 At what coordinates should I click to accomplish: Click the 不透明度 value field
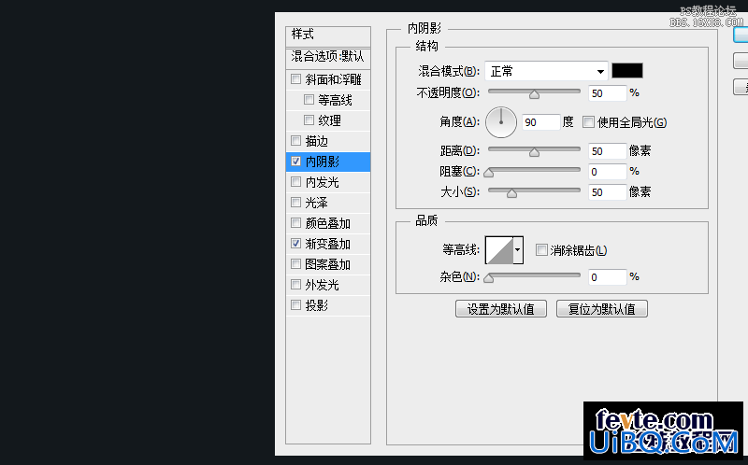(607, 92)
